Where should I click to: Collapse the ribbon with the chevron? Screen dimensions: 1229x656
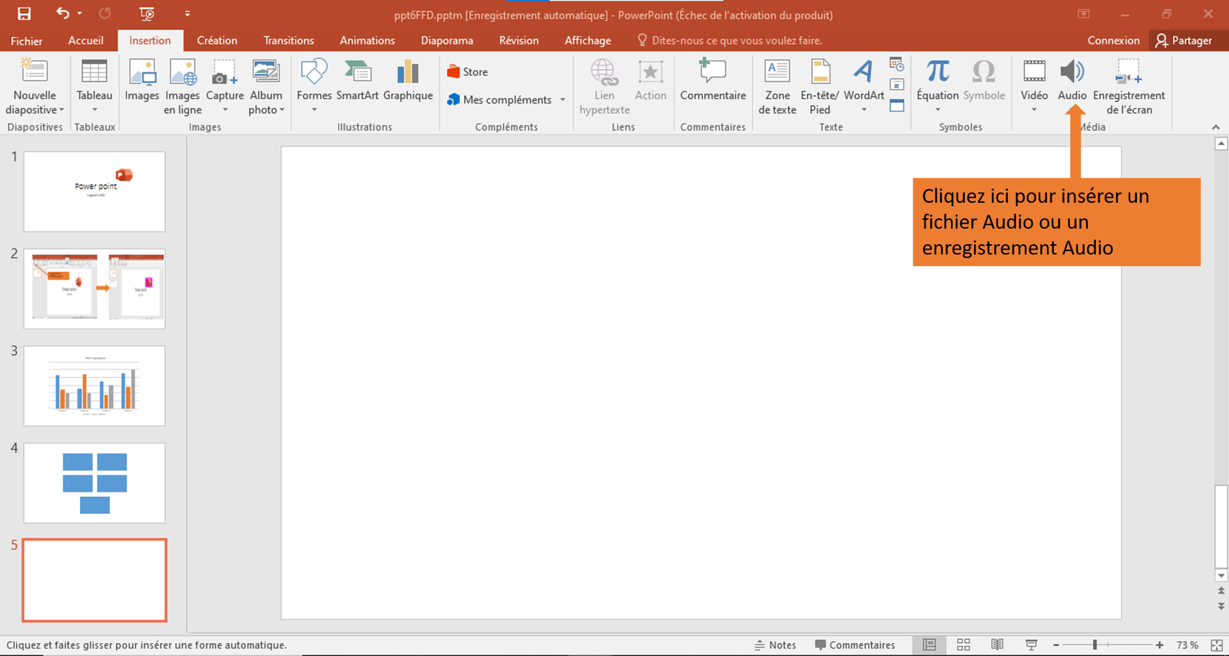coord(1215,127)
